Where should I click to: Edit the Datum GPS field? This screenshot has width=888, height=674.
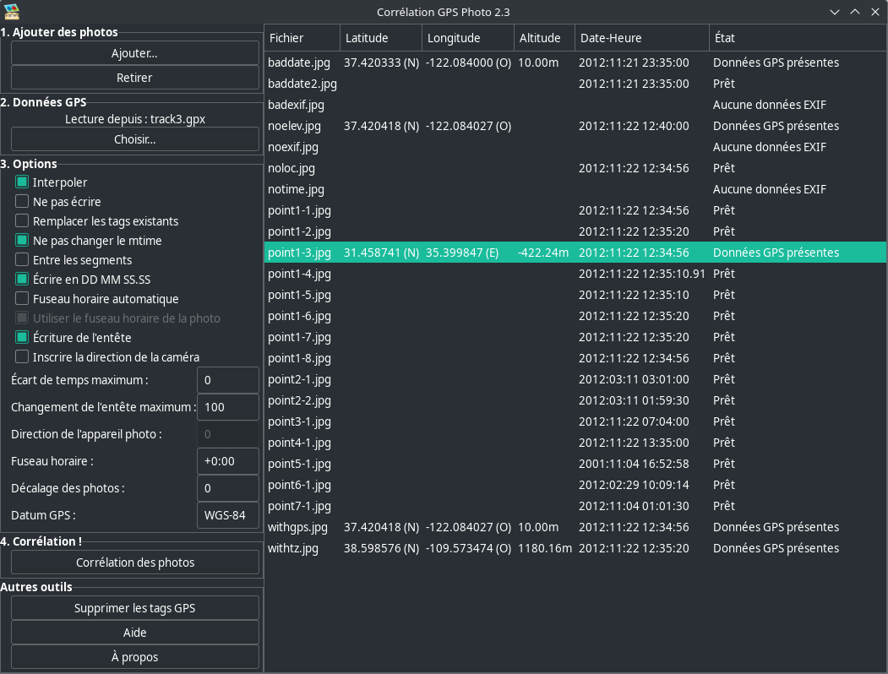[x=227, y=515]
